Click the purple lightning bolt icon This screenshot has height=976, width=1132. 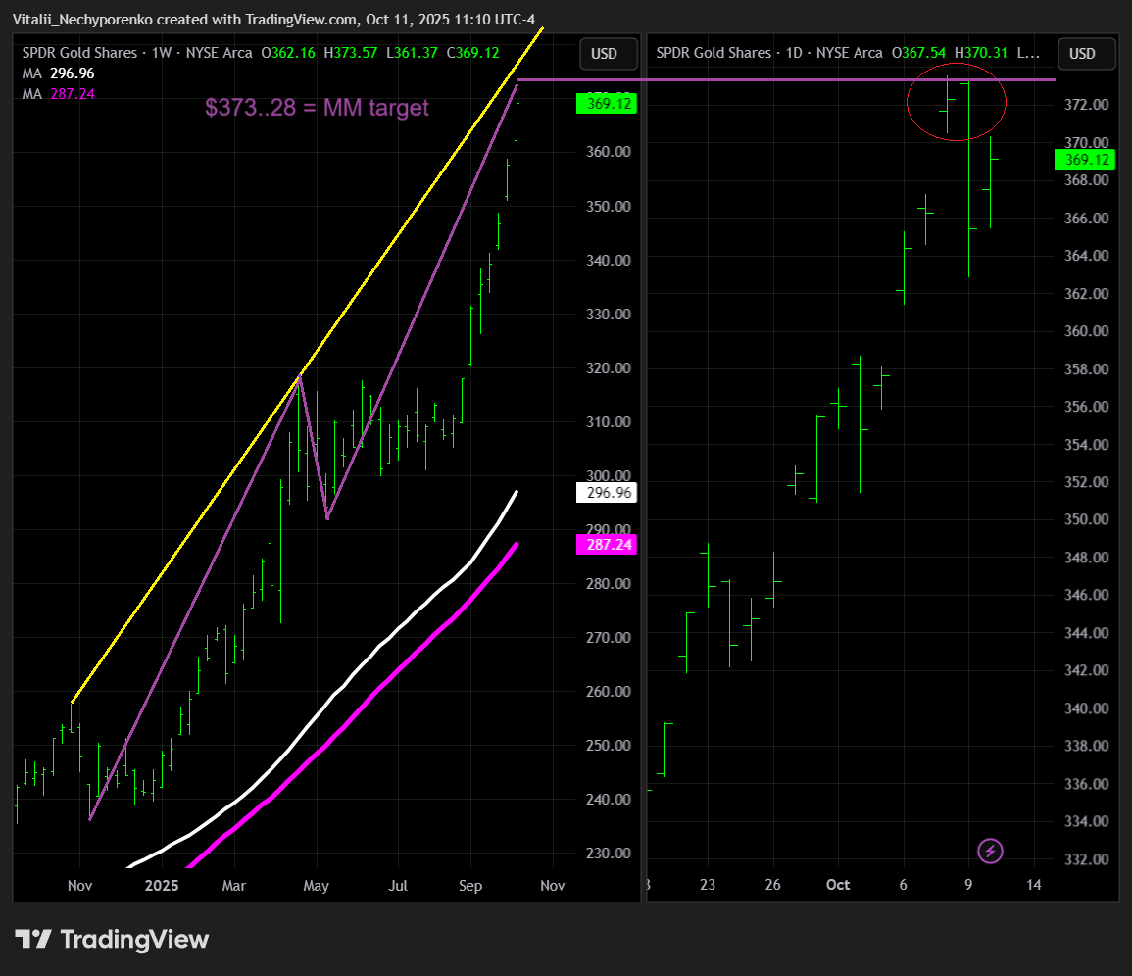990,852
